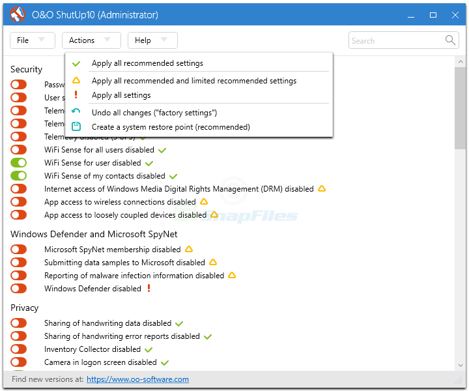Click the O&O ShutUp10 app logo in title bar
Image resolution: width=469 pixels, height=391 pixels.
click(x=18, y=14)
